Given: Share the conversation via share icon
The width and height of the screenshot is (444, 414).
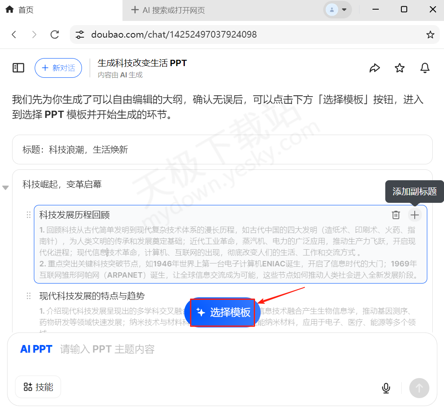Looking at the screenshot, I should click(x=375, y=68).
